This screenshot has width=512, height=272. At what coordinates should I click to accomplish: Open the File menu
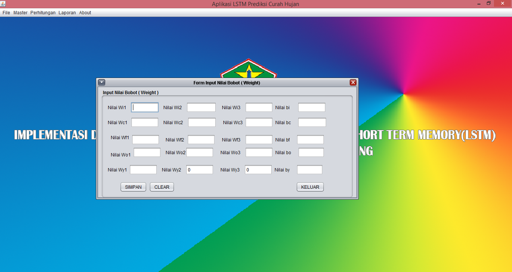coord(6,12)
